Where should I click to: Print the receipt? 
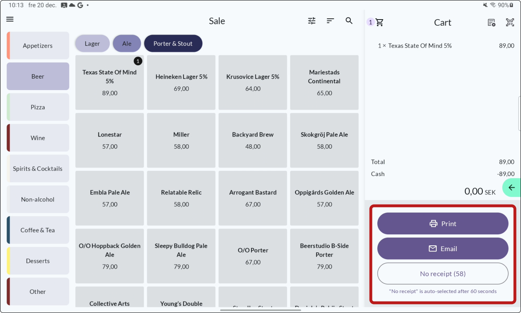[x=443, y=223]
